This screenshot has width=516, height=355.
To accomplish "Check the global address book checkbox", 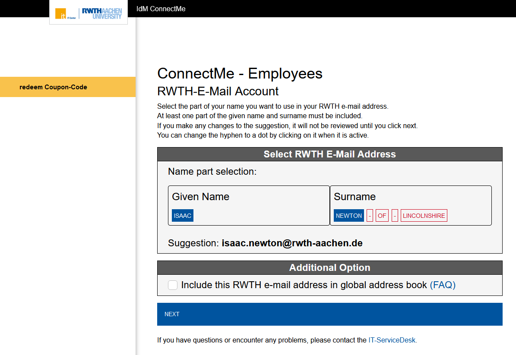I will click(x=173, y=285).
